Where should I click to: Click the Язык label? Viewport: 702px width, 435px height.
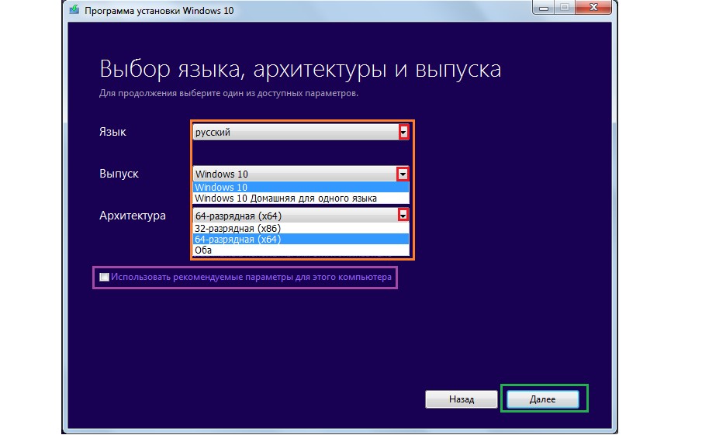point(112,132)
